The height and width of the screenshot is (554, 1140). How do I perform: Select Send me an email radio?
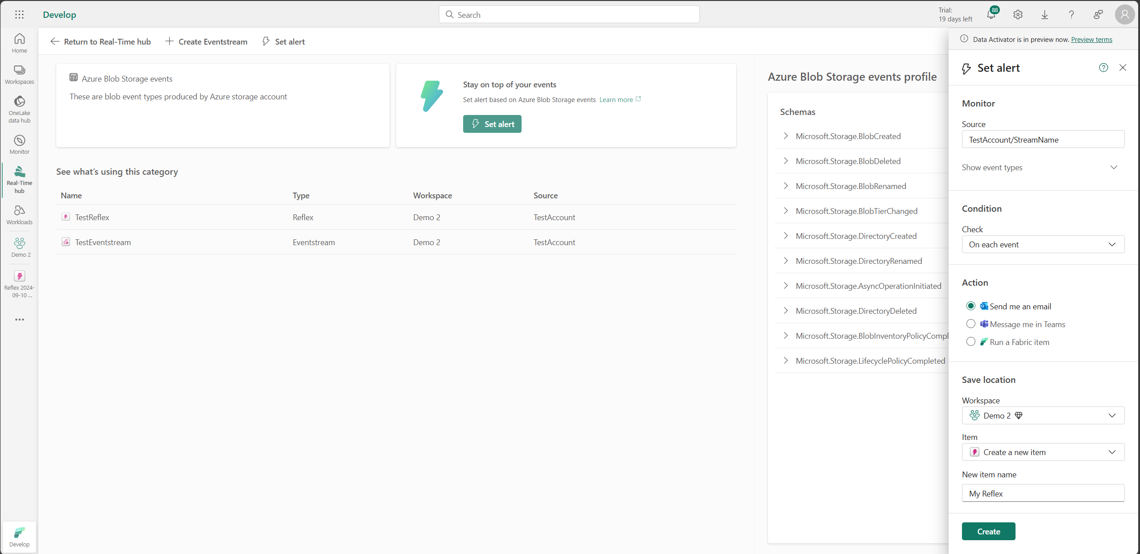(x=970, y=306)
